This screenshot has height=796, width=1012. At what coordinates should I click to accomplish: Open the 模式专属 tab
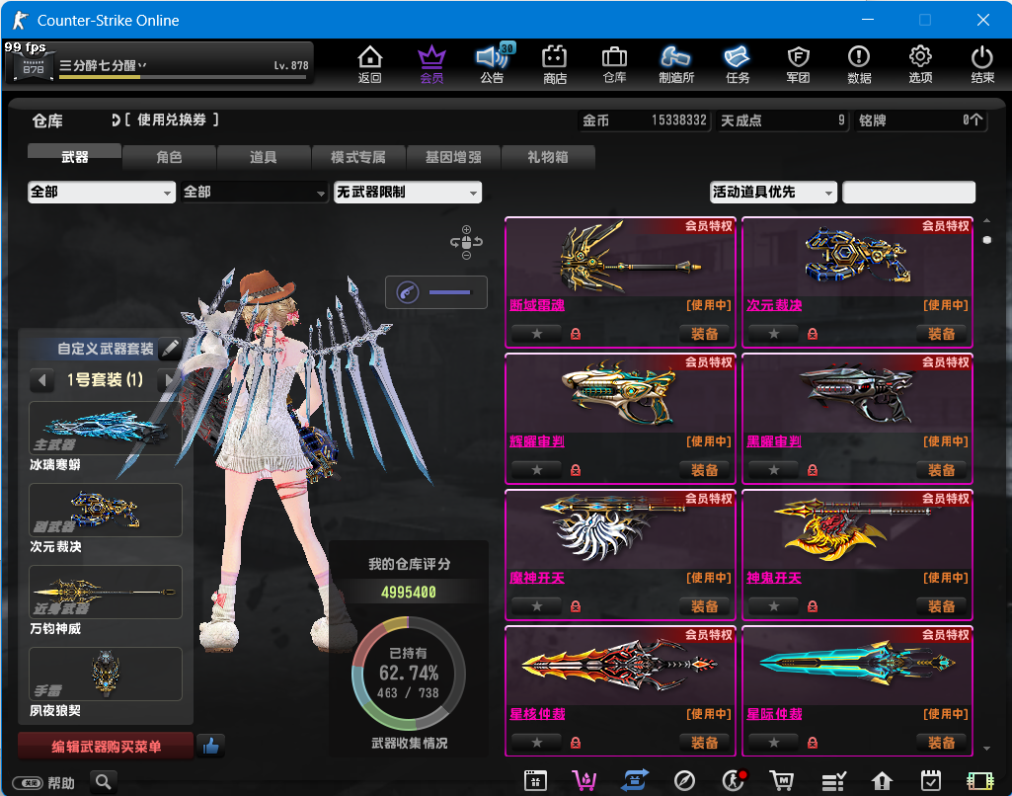point(358,157)
